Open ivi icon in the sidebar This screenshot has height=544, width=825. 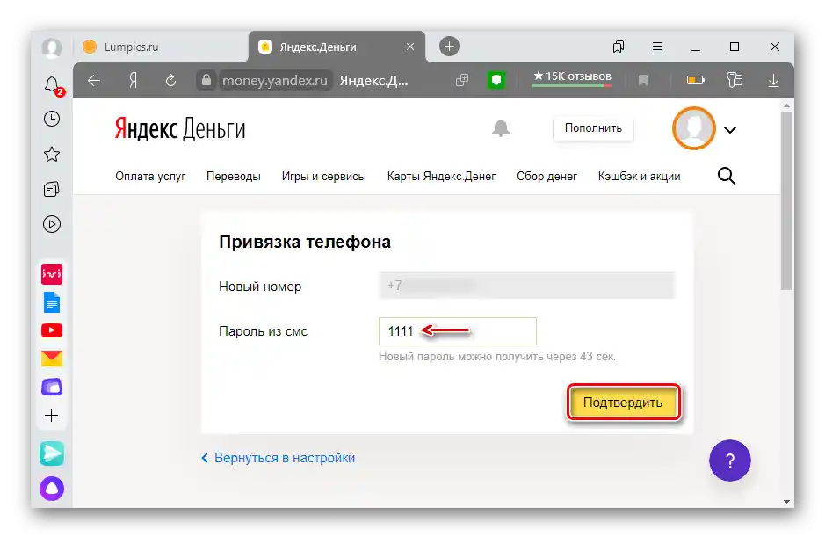[x=51, y=273]
